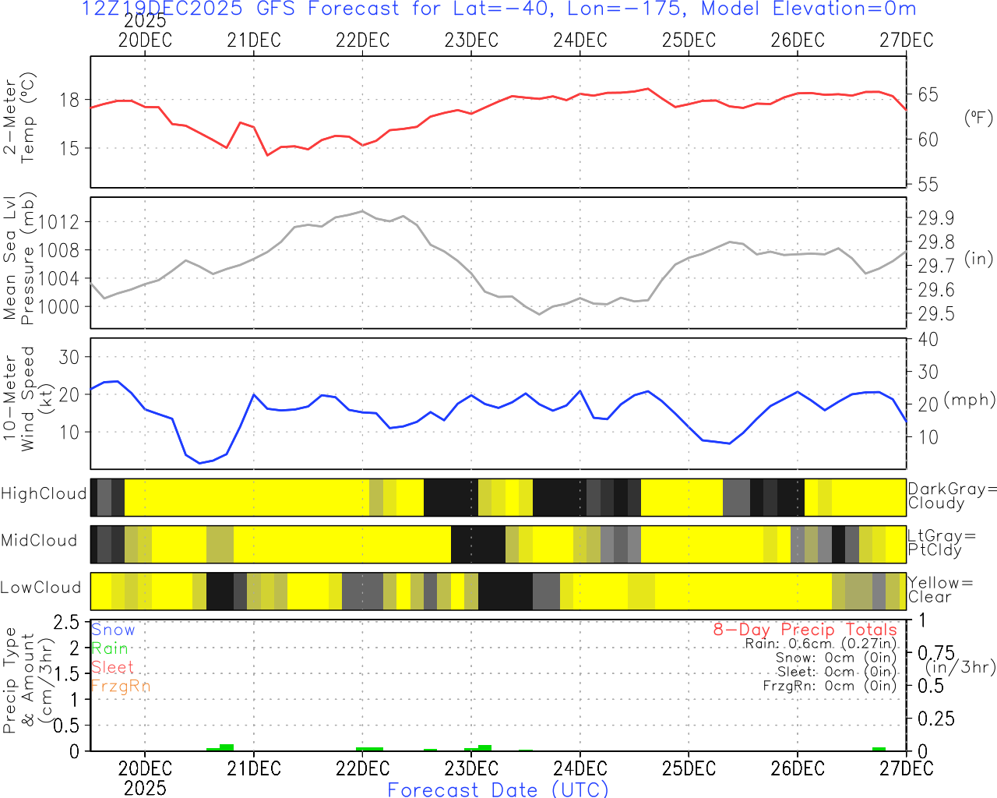This screenshot has height=798, width=997.
Task: Click the LowCloud row label
Action: [x=41, y=588]
